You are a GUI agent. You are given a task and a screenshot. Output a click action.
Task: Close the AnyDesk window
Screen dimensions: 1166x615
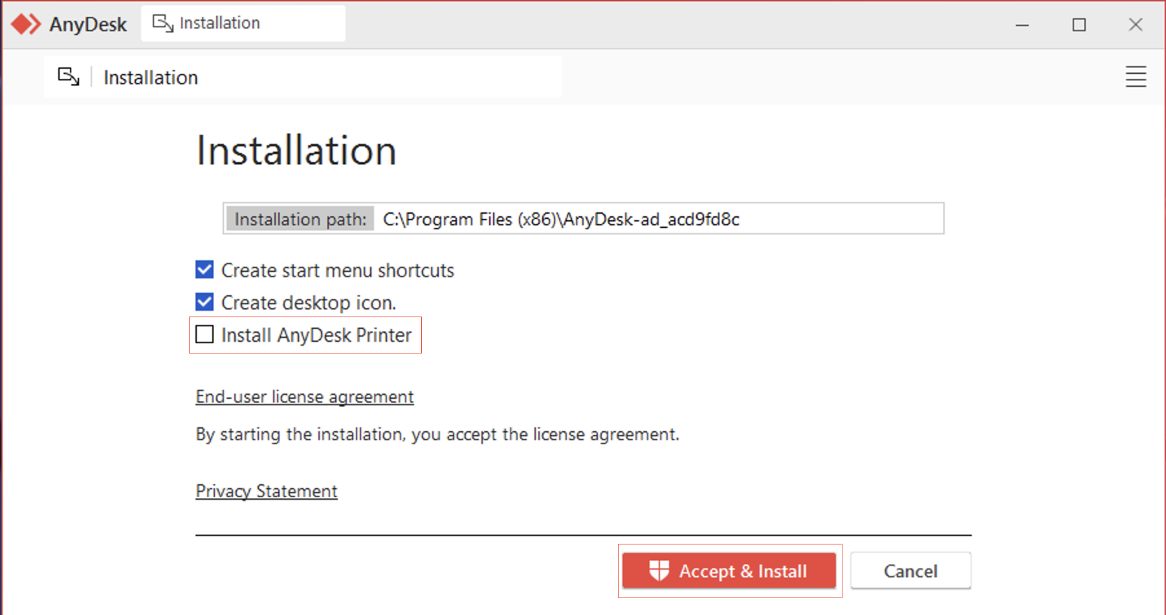[1136, 25]
